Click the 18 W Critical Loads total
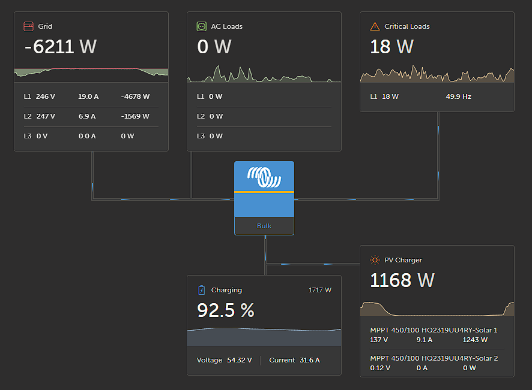Screen dimensions: 532x390 pyautogui.click(x=391, y=47)
